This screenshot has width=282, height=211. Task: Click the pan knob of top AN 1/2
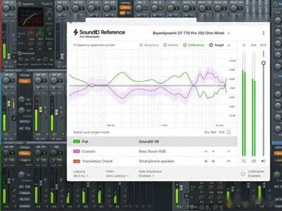click(x=6, y=8)
